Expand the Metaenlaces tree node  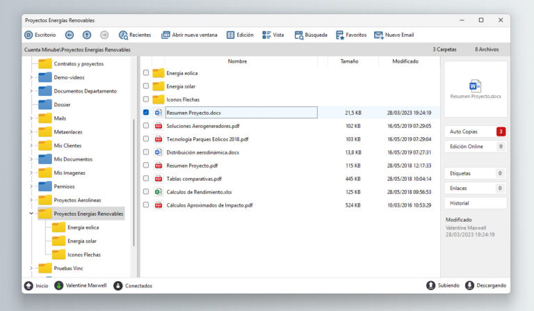(x=31, y=131)
